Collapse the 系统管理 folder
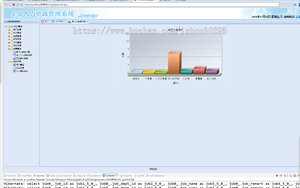300x188 pixels. [x=9, y=62]
